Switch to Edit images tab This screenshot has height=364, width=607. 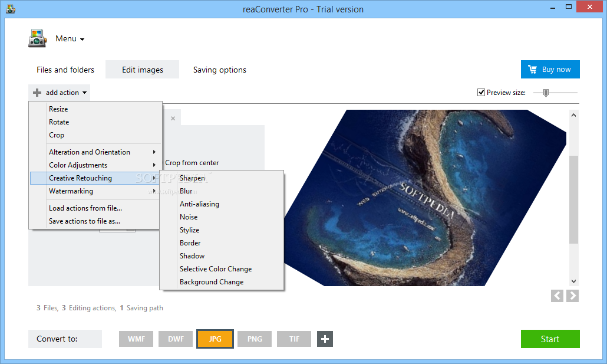[143, 70]
